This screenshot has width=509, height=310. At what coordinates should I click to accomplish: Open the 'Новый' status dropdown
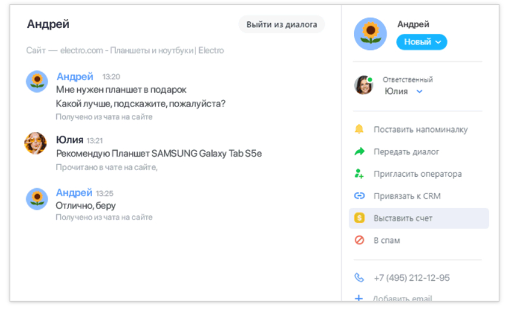pos(422,42)
